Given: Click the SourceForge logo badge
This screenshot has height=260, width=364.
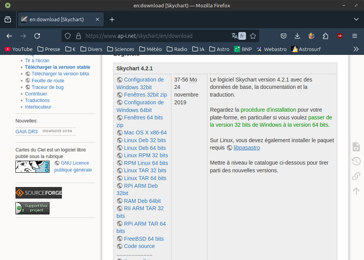Looking at the screenshot, I should (x=39, y=193).
